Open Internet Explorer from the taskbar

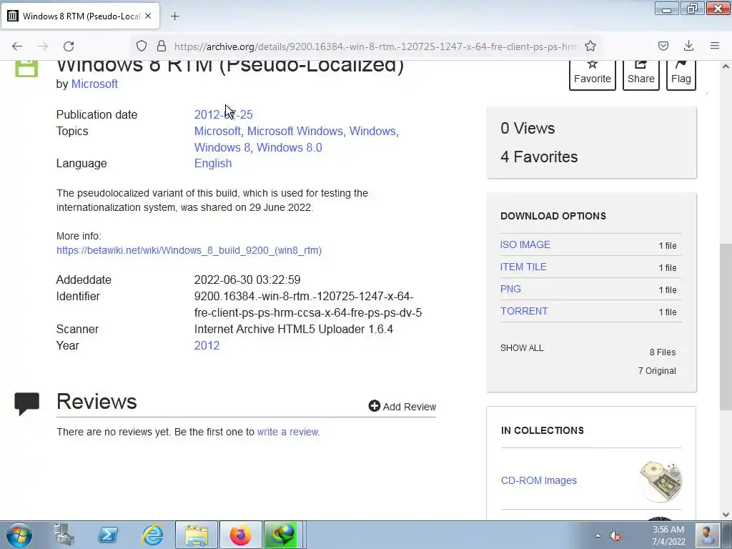pyautogui.click(x=153, y=535)
